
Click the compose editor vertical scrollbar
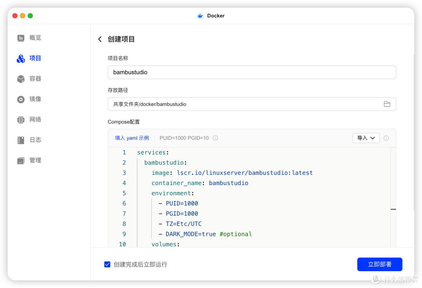[393, 197]
